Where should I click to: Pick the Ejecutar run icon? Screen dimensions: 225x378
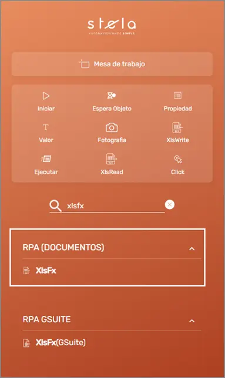[46, 158]
